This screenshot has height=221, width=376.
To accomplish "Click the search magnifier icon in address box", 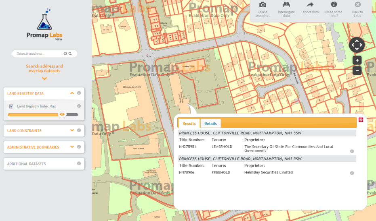I will pos(70,54).
